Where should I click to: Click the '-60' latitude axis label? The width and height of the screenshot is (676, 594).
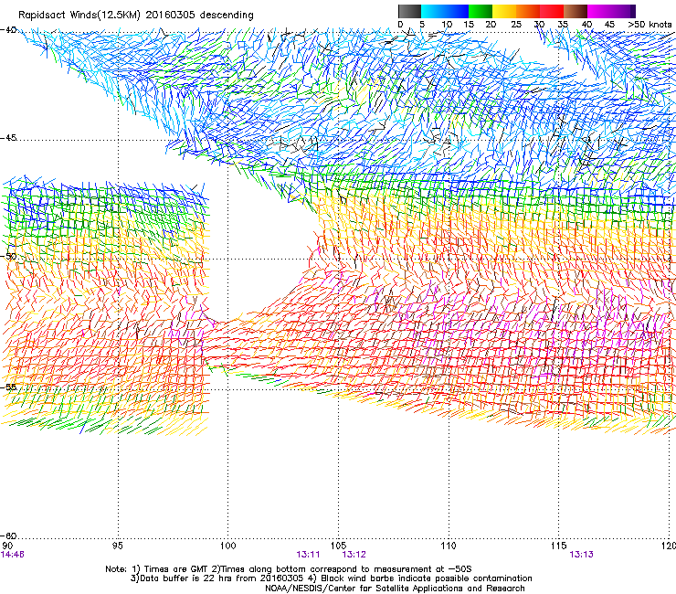pyautogui.click(x=8, y=536)
